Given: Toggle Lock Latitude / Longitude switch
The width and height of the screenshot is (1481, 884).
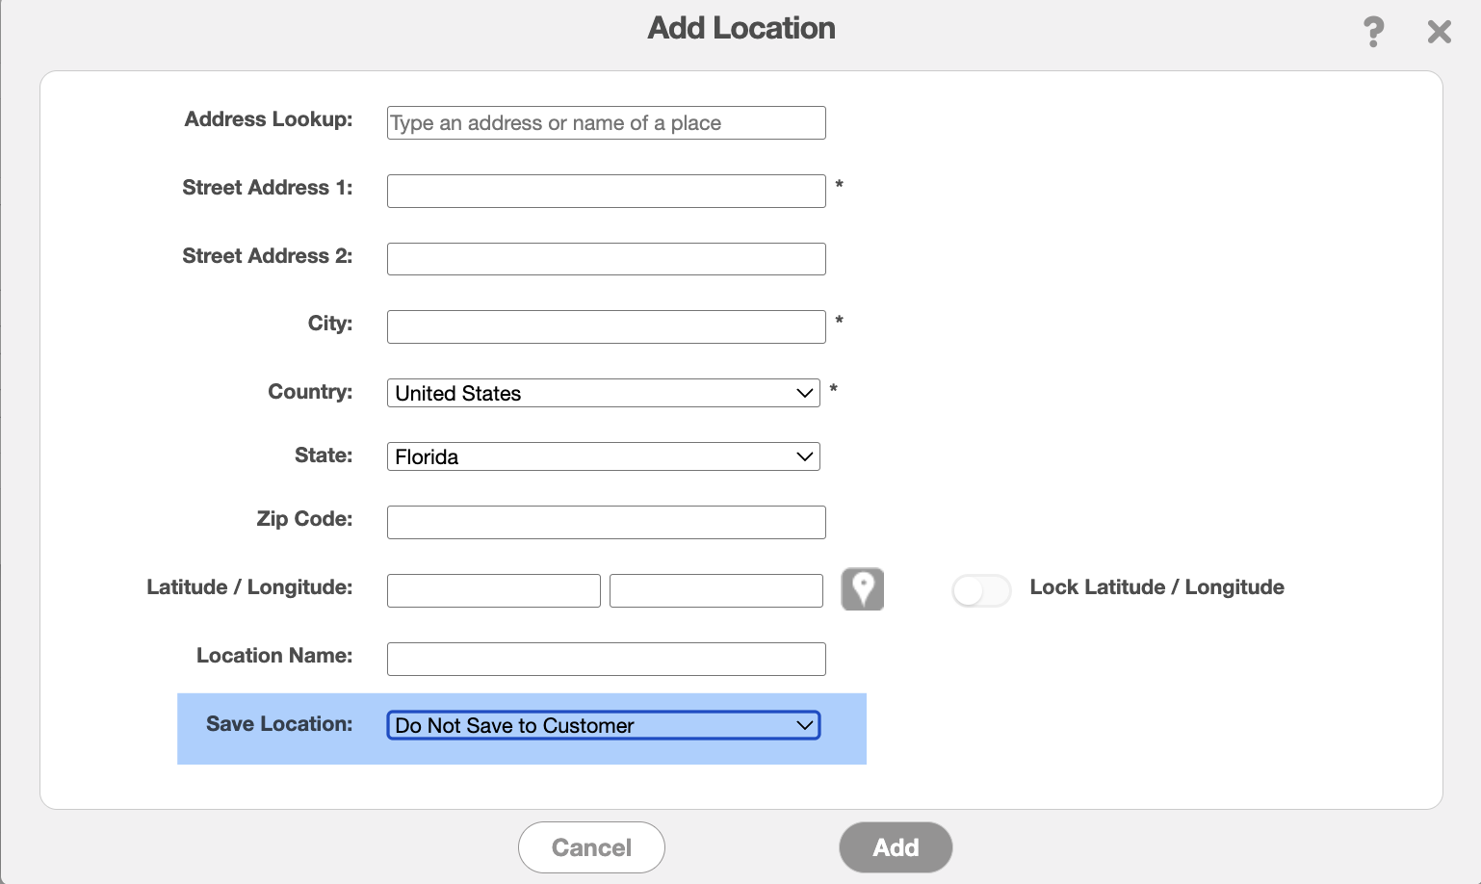Looking at the screenshot, I should pos(981,590).
